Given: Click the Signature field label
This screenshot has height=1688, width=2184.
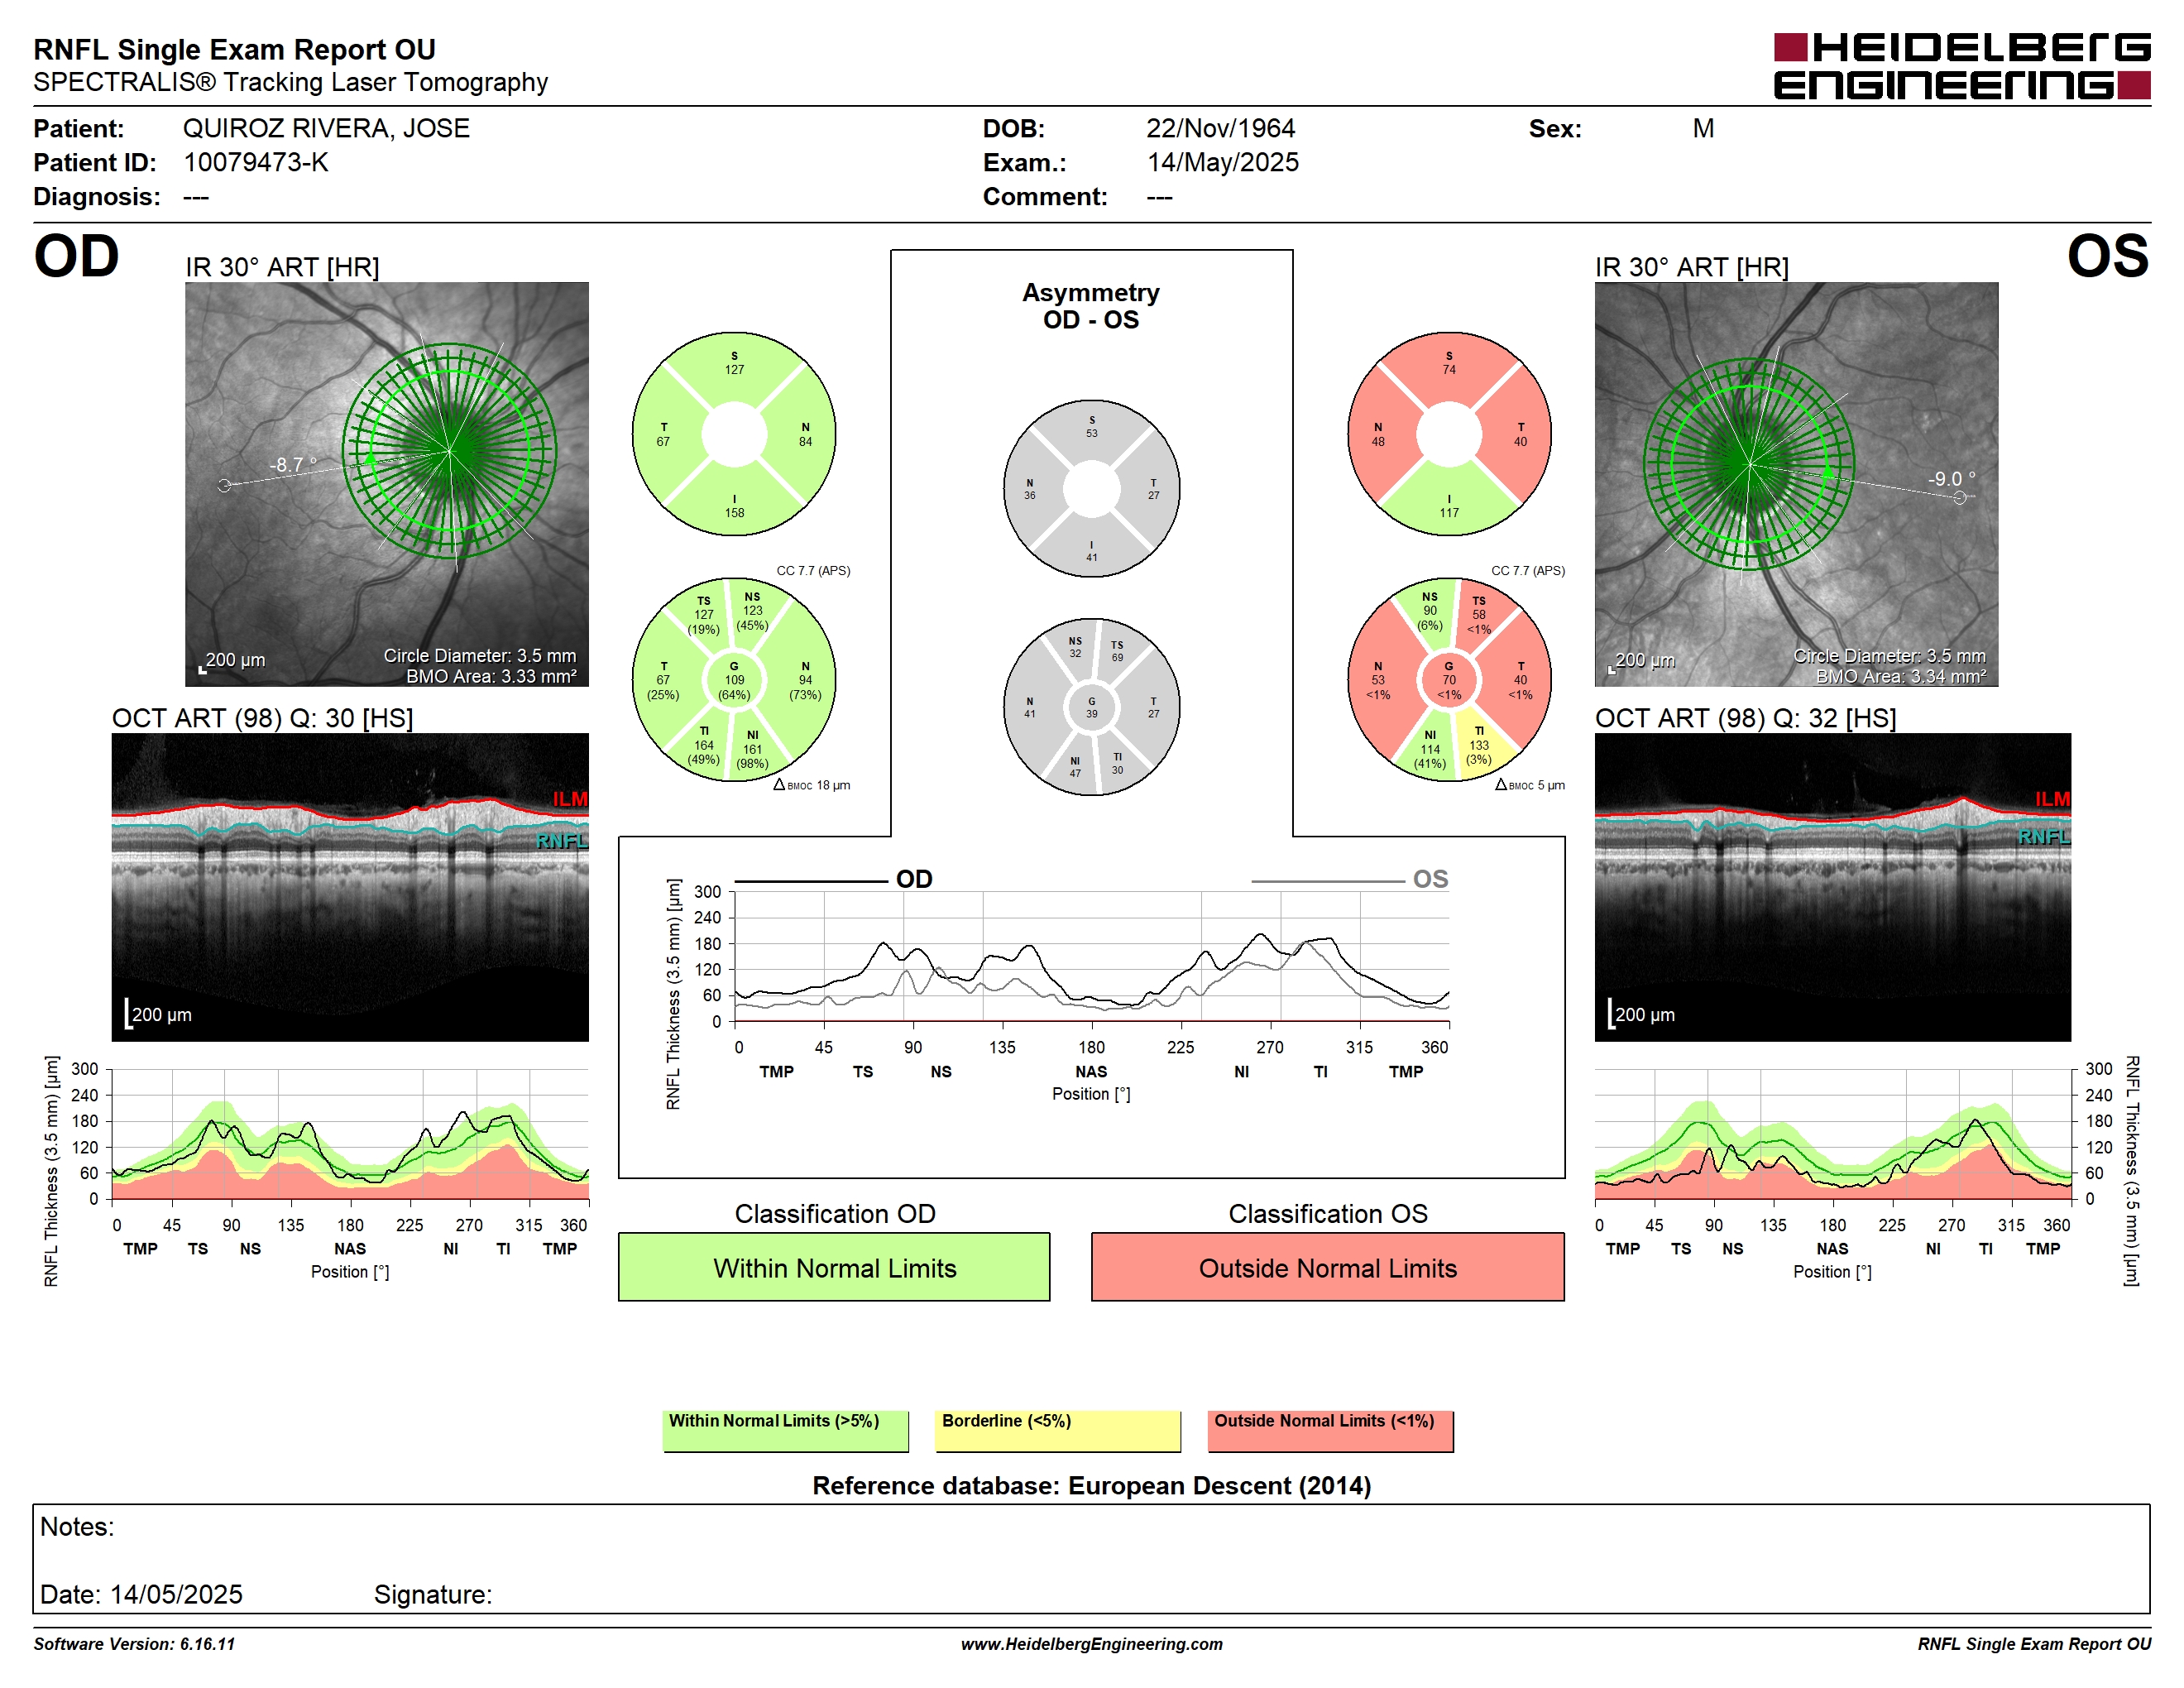Looking at the screenshot, I should point(432,1594).
